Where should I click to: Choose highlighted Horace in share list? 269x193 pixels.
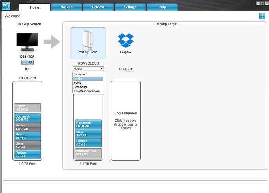pyautogui.click(x=88, y=79)
